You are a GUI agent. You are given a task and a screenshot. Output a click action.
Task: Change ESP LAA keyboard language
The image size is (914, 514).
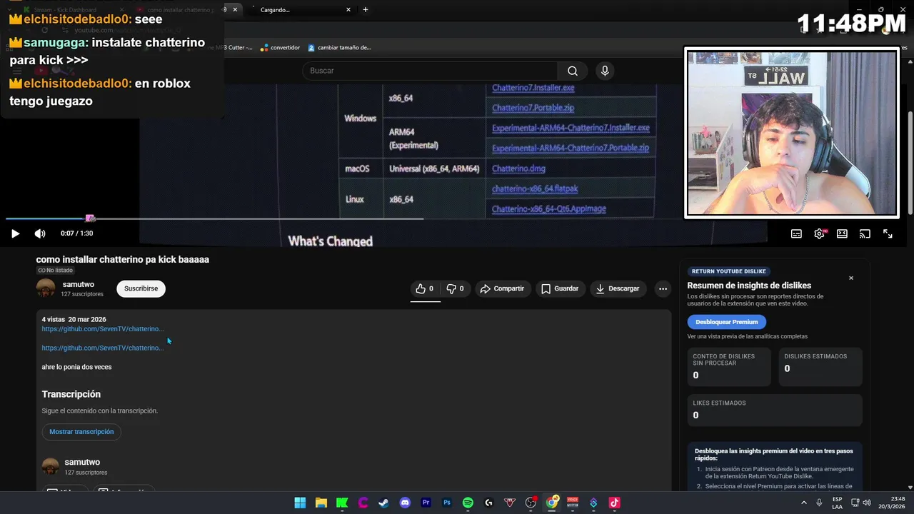click(x=837, y=503)
